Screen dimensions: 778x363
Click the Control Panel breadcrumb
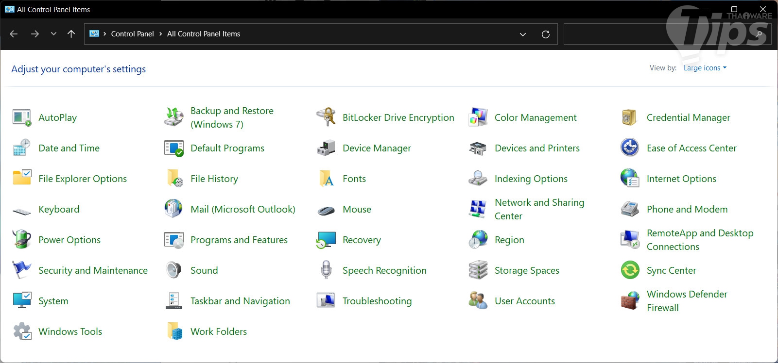132,34
